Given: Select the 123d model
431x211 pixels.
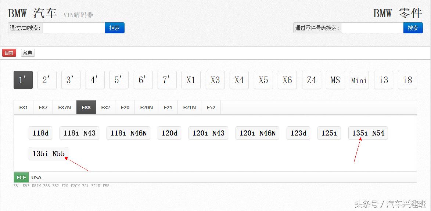Looking at the screenshot, I should pyautogui.click(x=298, y=133).
